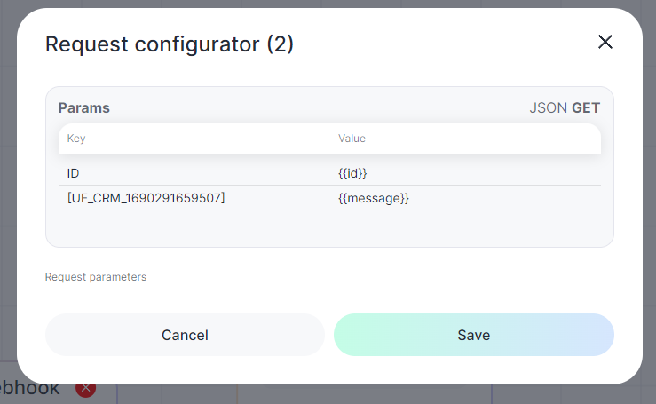The height and width of the screenshot is (404, 656).
Task: Click the webhook label behind the dialog
Action: tap(29, 390)
